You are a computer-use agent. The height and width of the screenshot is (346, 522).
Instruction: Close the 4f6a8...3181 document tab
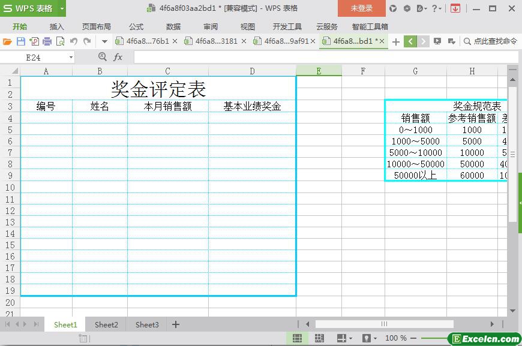click(244, 41)
